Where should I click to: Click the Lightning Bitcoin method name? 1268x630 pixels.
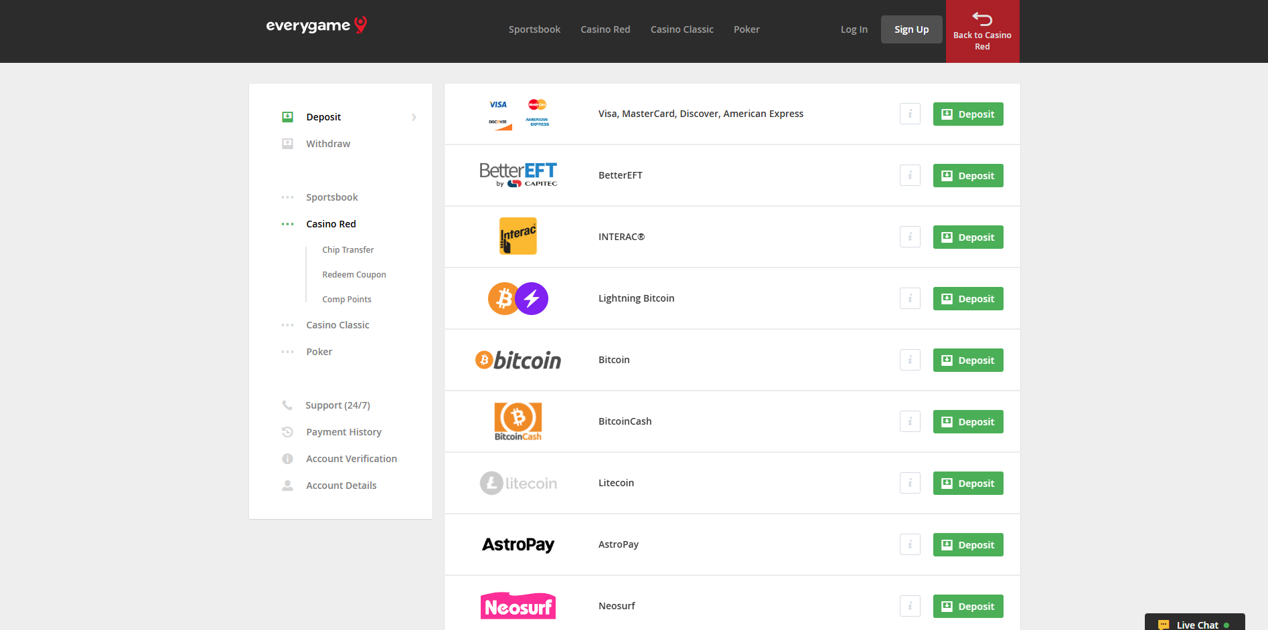pyautogui.click(x=636, y=298)
